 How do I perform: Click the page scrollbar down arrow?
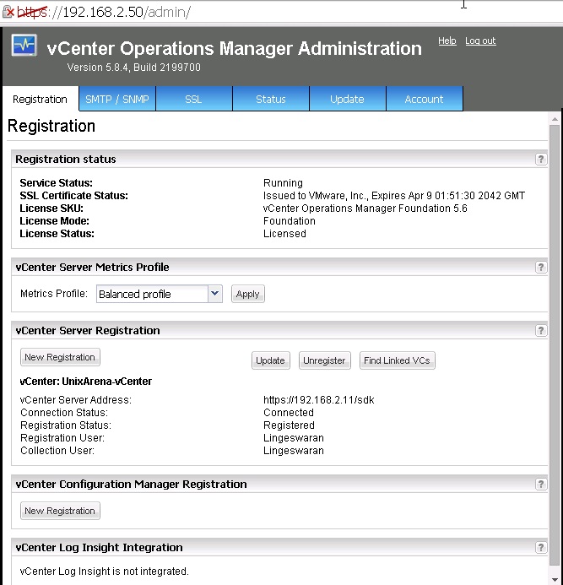[x=555, y=579]
